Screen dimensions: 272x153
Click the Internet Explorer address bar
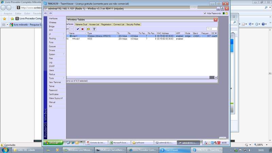(29, 7)
